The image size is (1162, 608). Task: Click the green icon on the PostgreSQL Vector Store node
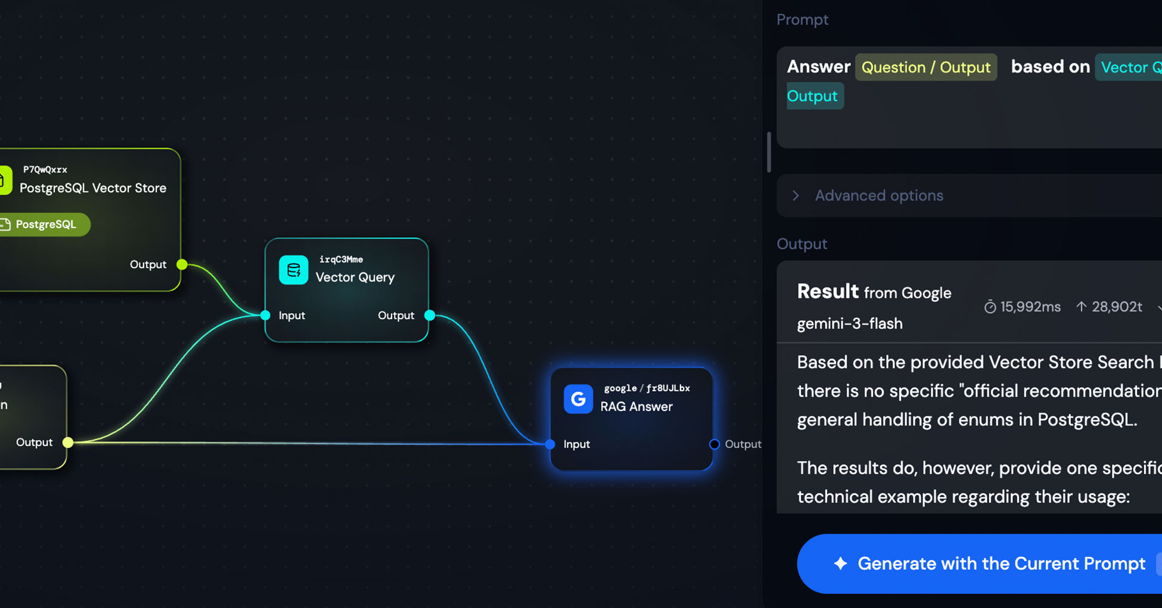click(5, 179)
